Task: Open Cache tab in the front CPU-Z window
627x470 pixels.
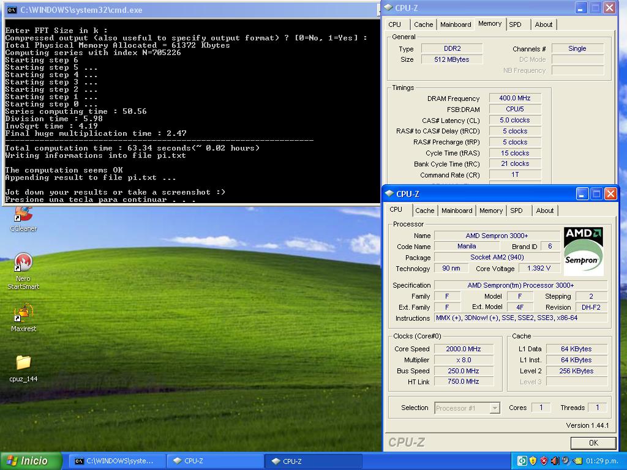Action: 424,211
